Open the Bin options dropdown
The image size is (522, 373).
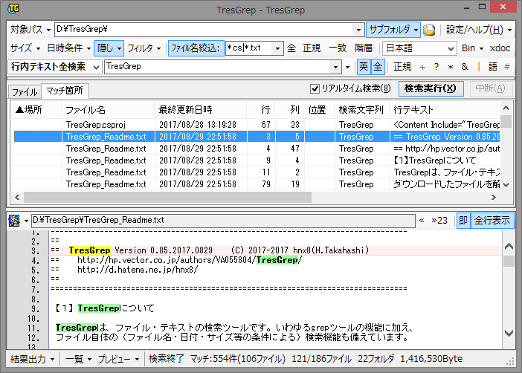point(472,48)
